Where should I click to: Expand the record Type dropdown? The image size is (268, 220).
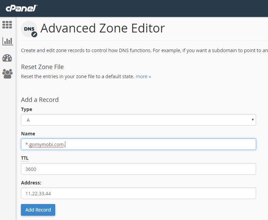[138, 120]
